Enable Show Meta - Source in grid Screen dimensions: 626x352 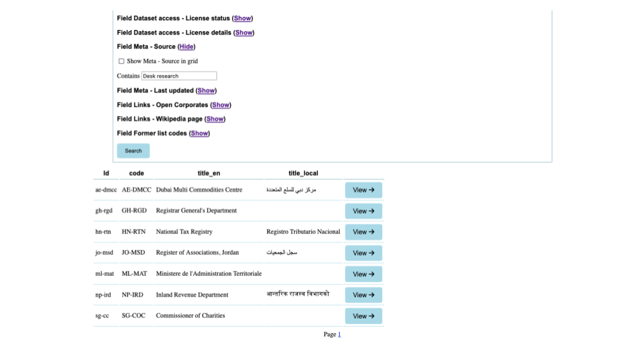[121, 61]
